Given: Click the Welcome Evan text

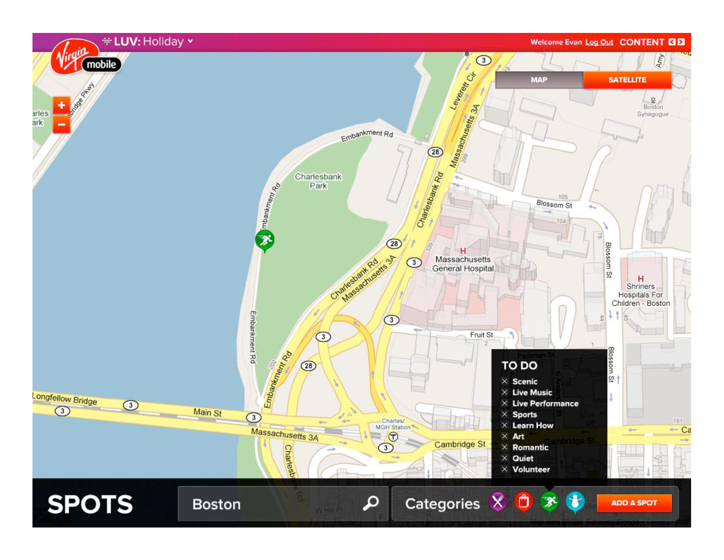Looking at the screenshot, I should pos(556,42).
